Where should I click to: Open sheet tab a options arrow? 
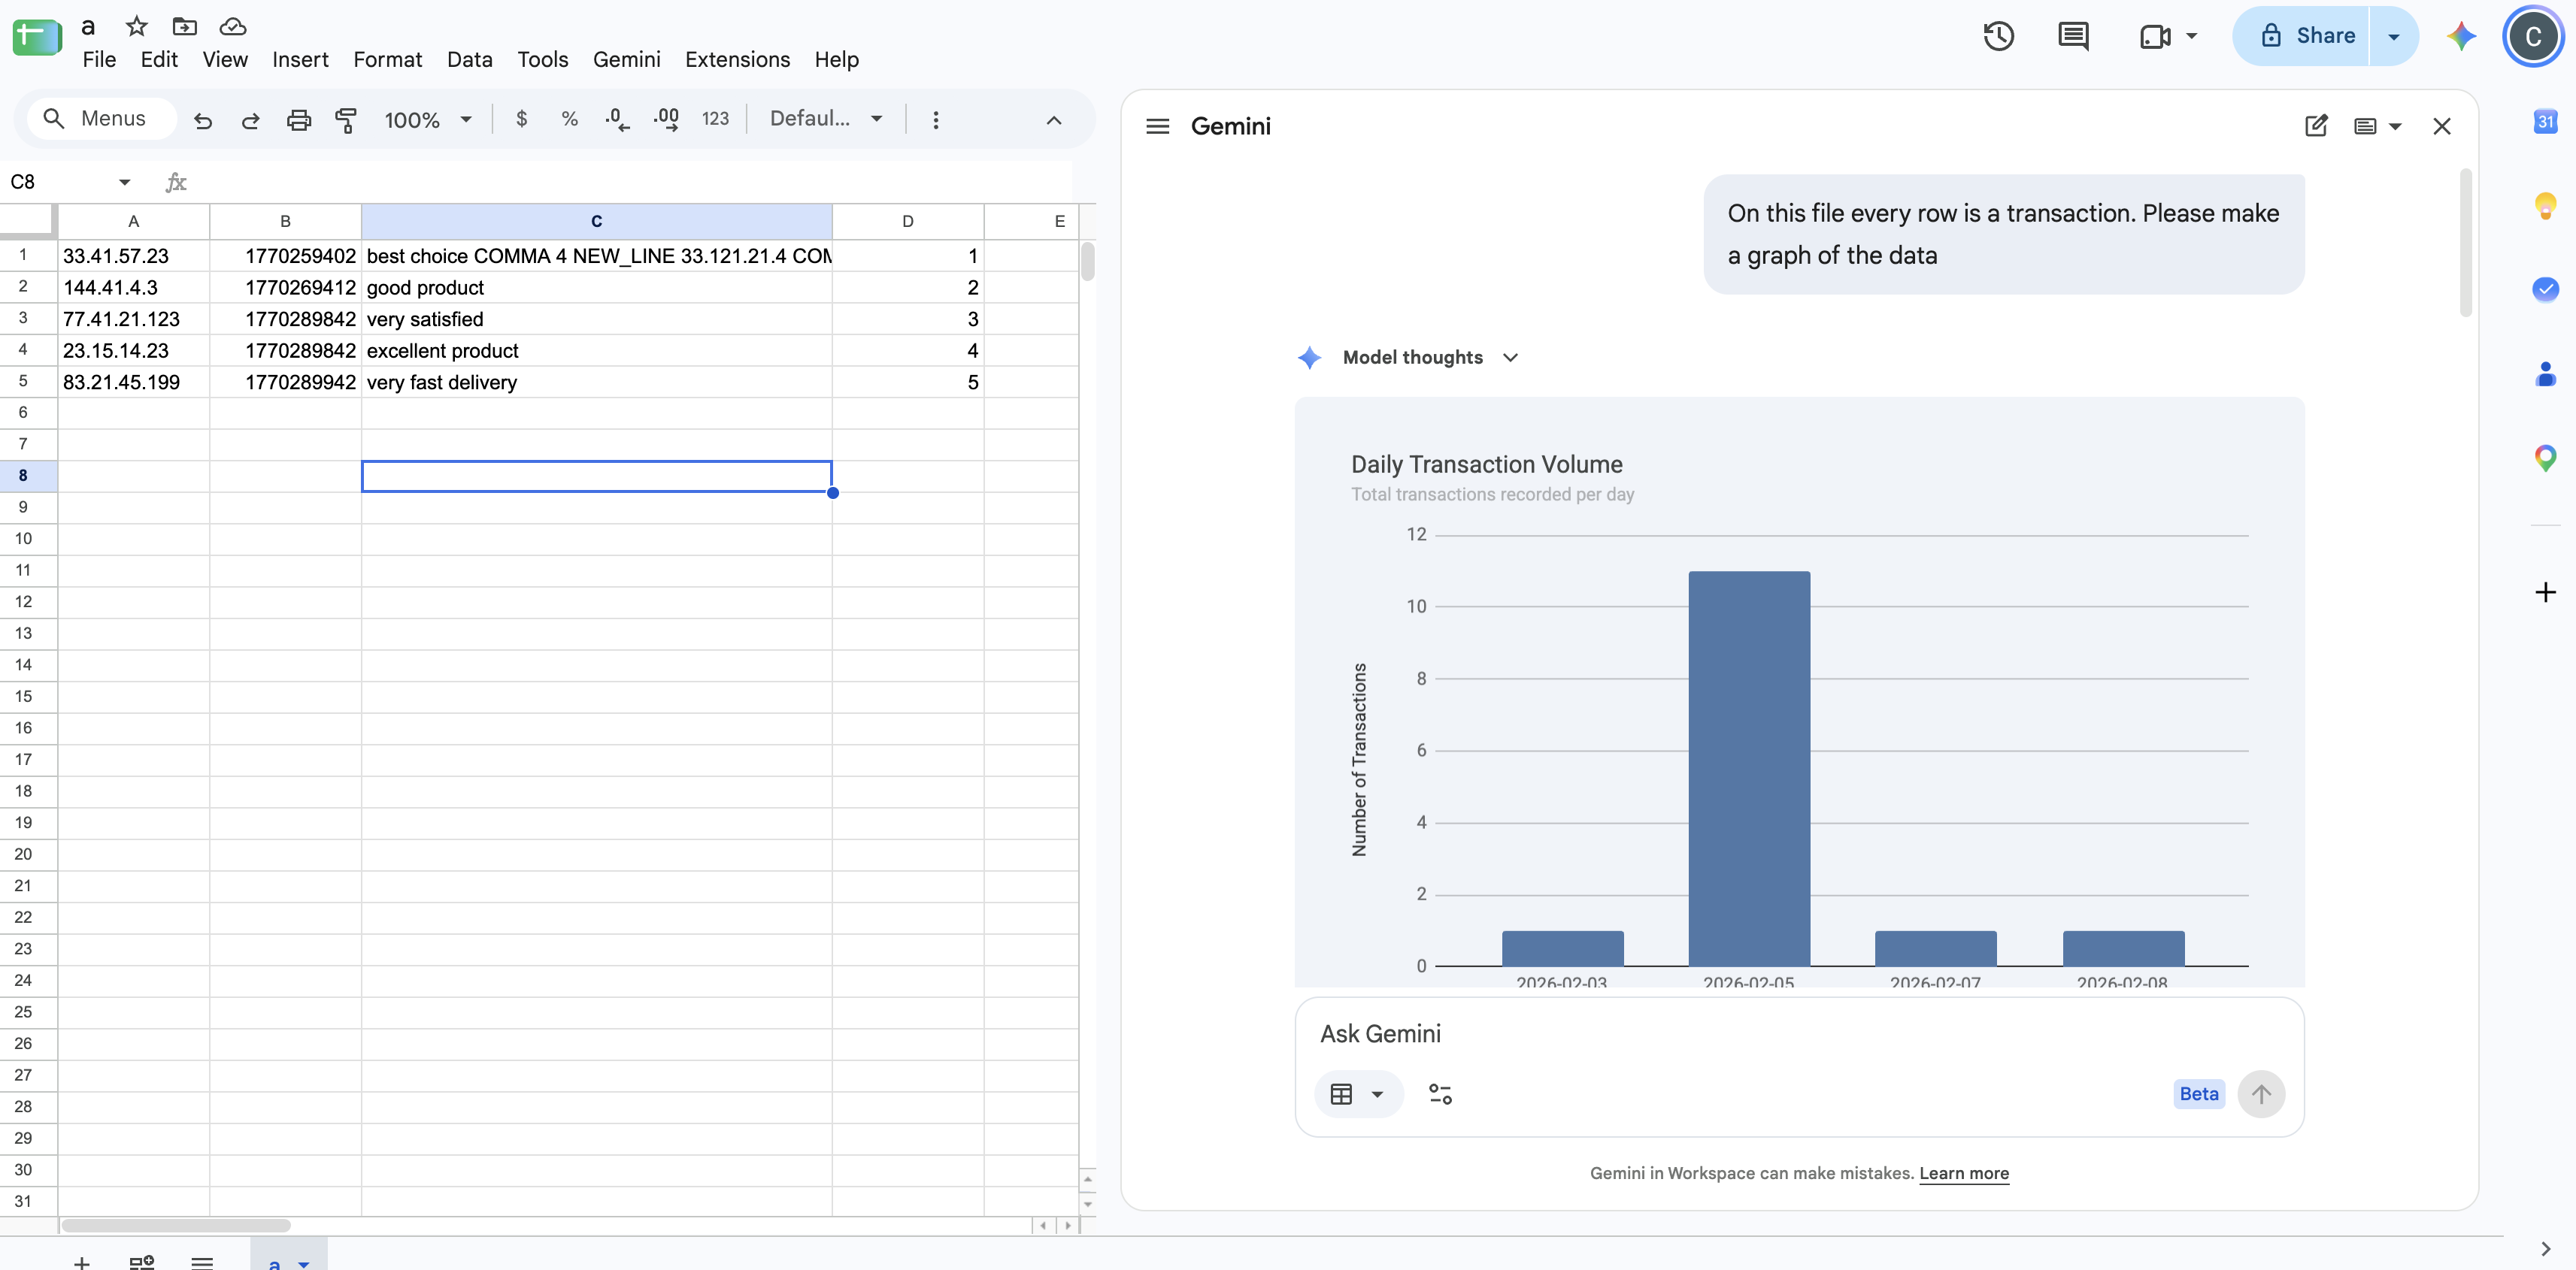pyautogui.click(x=304, y=1263)
